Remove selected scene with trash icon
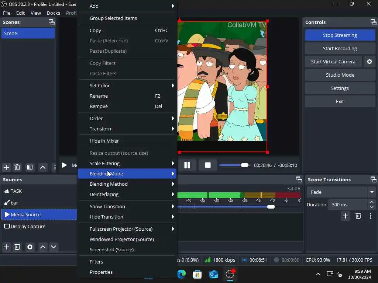Image resolution: width=378 pixels, height=283 pixels. [x=17, y=167]
